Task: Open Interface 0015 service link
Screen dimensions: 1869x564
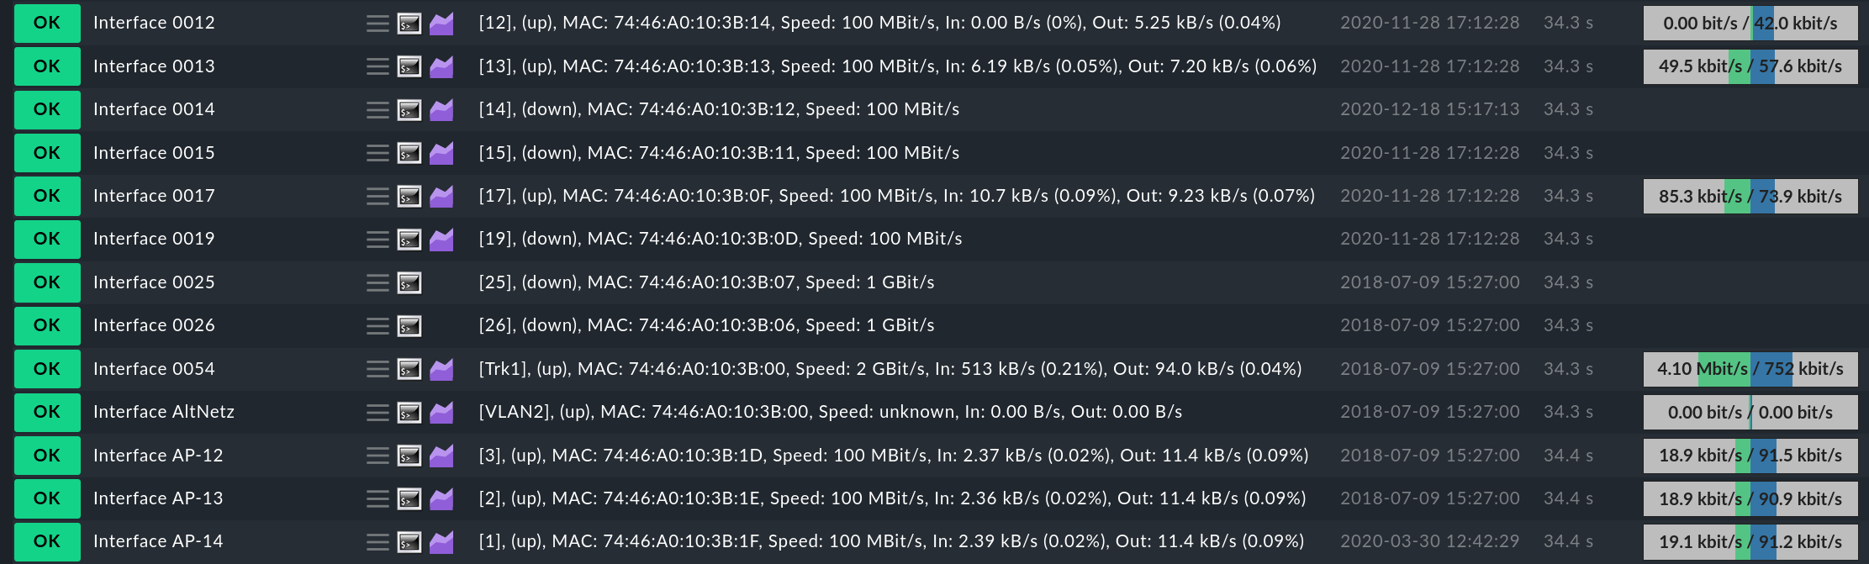Action: 154,153
